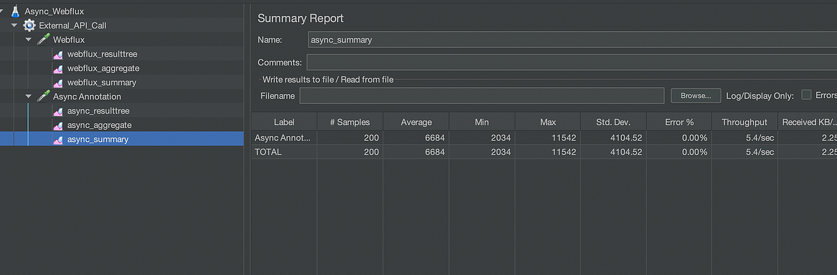This screenshot has width=837, height=275.
Task: Select the TOTAL row in results table
Action: click(x=269, y=152)
